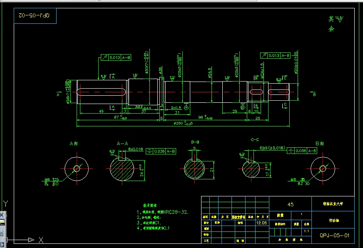Click the scale value 1:1 in the title block
This screenshot has width=363, height=248.
pyautogui.click(x=306, y=231)
